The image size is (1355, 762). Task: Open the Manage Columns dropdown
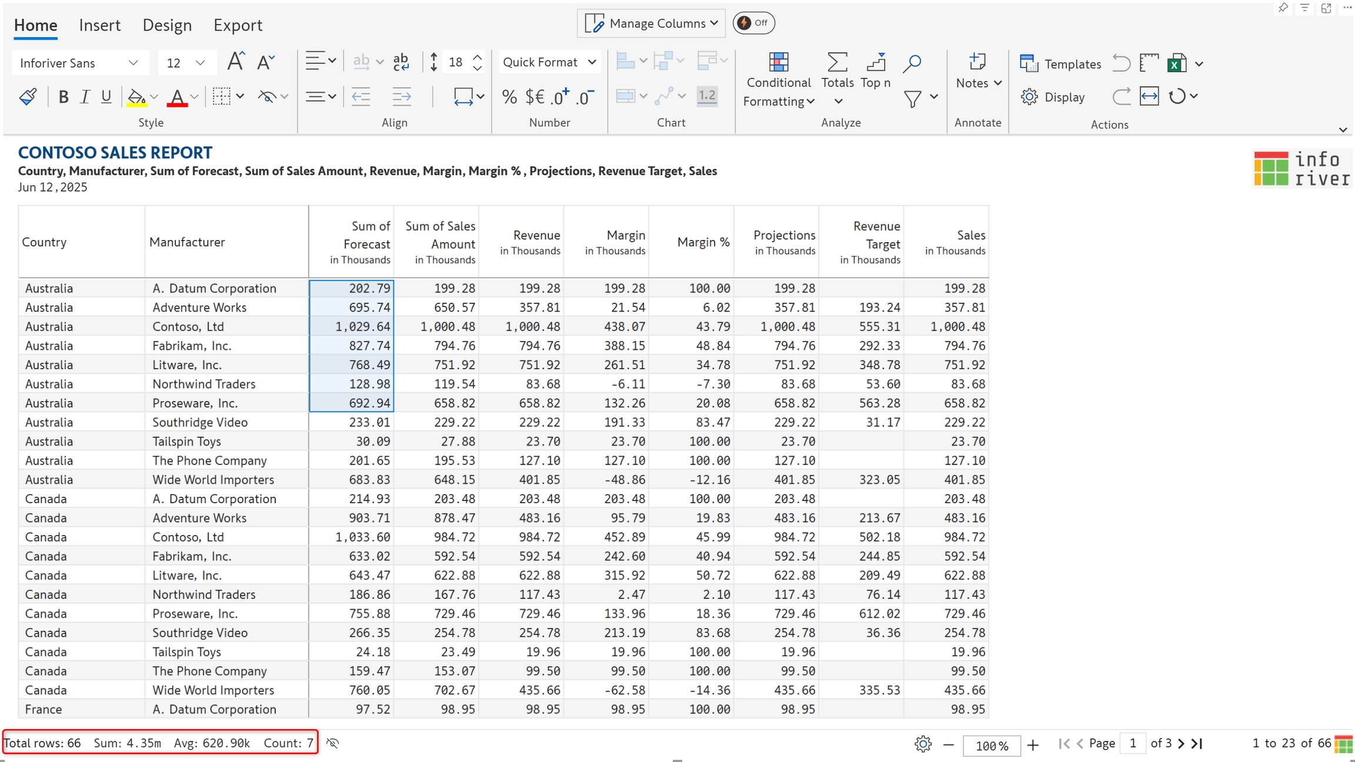tap(651, 24)
